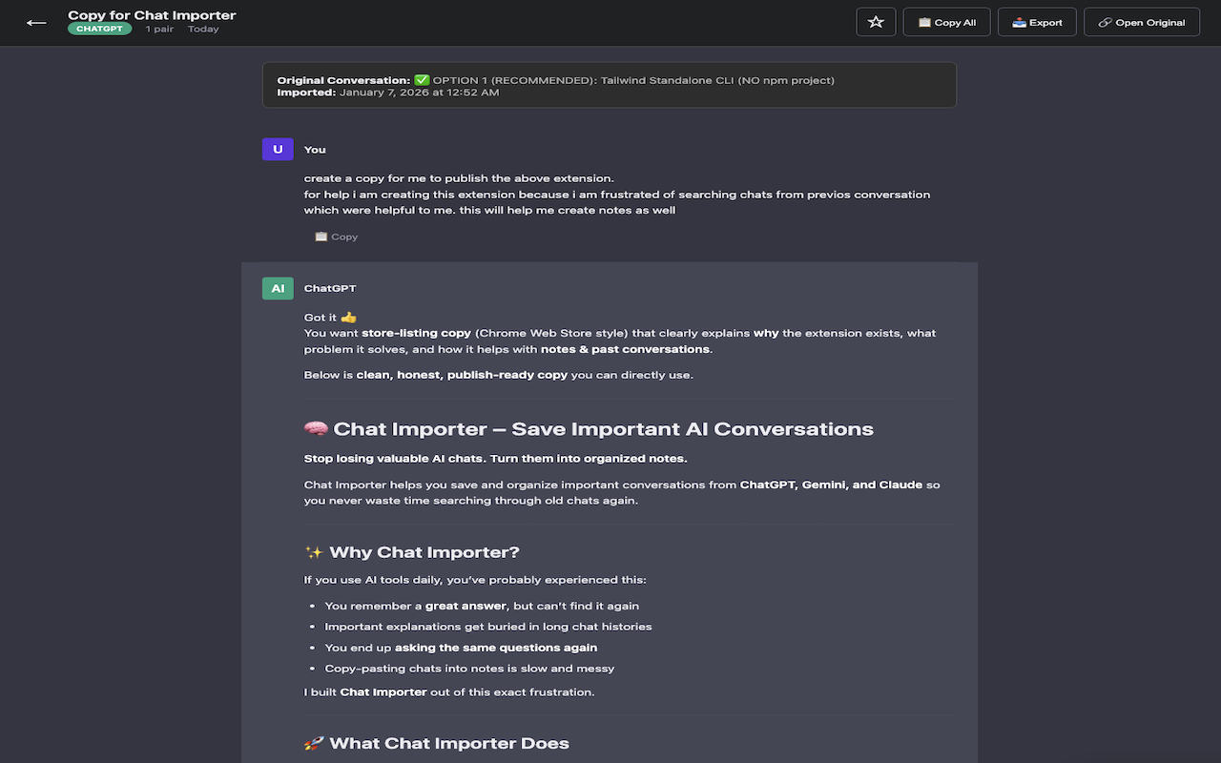Screen dimensions: 1221x763
Task: Click the Today timestamp in the header
Action: [x=203, y=29]
